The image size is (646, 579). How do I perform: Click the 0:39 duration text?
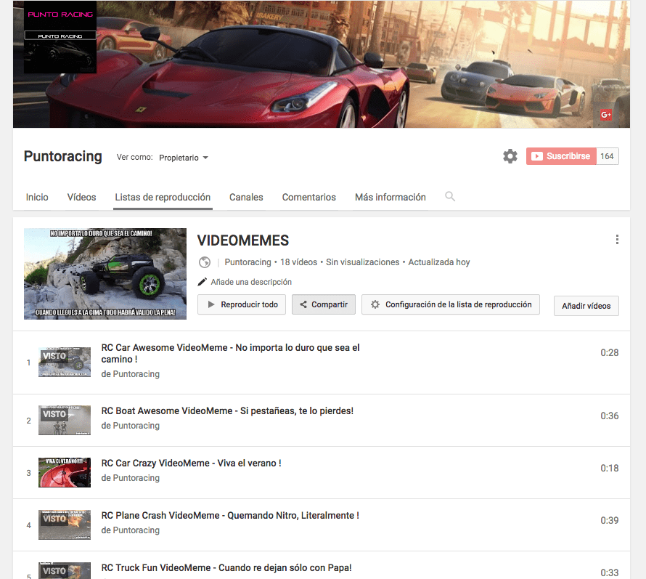tap(609, 520)
